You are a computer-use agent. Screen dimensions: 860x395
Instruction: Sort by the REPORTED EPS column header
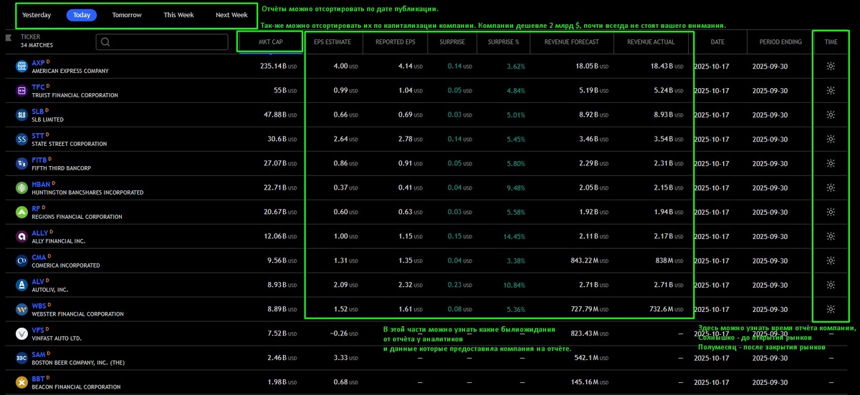pos(395,42)
